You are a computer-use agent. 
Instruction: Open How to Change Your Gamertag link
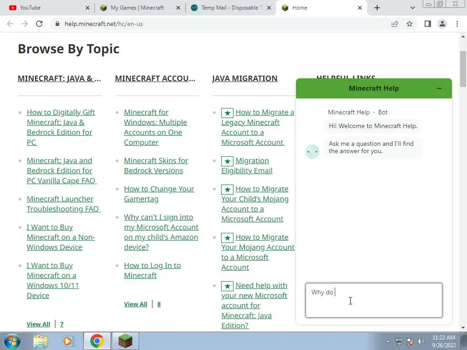click(159, 194)
